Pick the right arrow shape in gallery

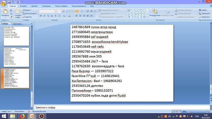click(x=138, y=14)
